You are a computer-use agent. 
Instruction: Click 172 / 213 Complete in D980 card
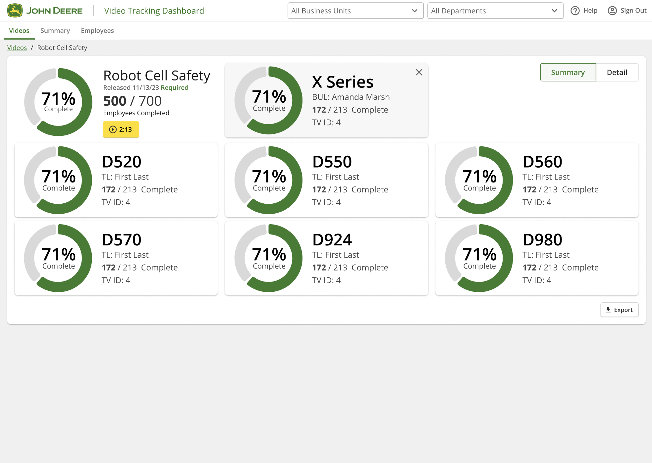coord(561,268)
